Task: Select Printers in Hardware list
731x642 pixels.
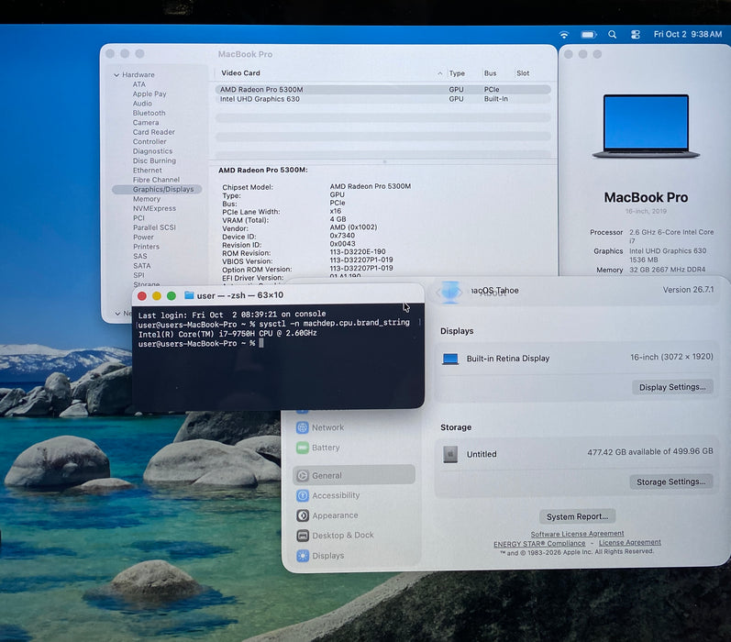Action: click(146, 247)
